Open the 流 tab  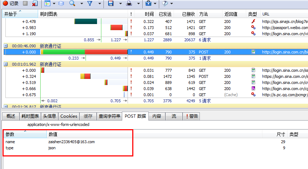point(174,116)
